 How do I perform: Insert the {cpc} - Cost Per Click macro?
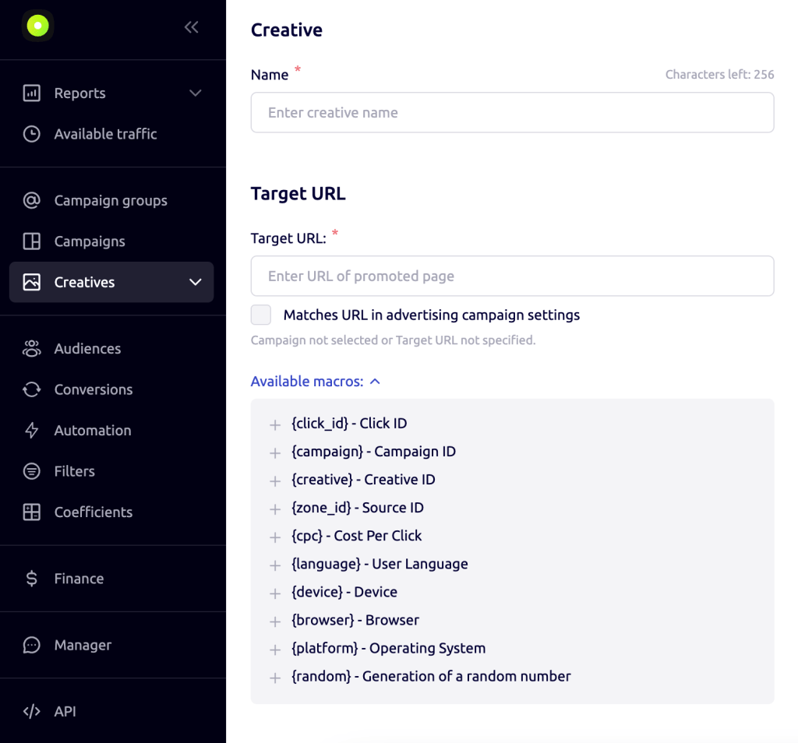tap(274, 537)
